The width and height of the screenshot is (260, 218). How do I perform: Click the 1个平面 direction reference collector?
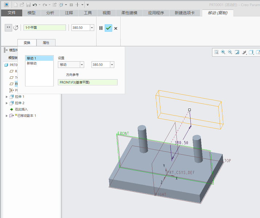(45, 28)
